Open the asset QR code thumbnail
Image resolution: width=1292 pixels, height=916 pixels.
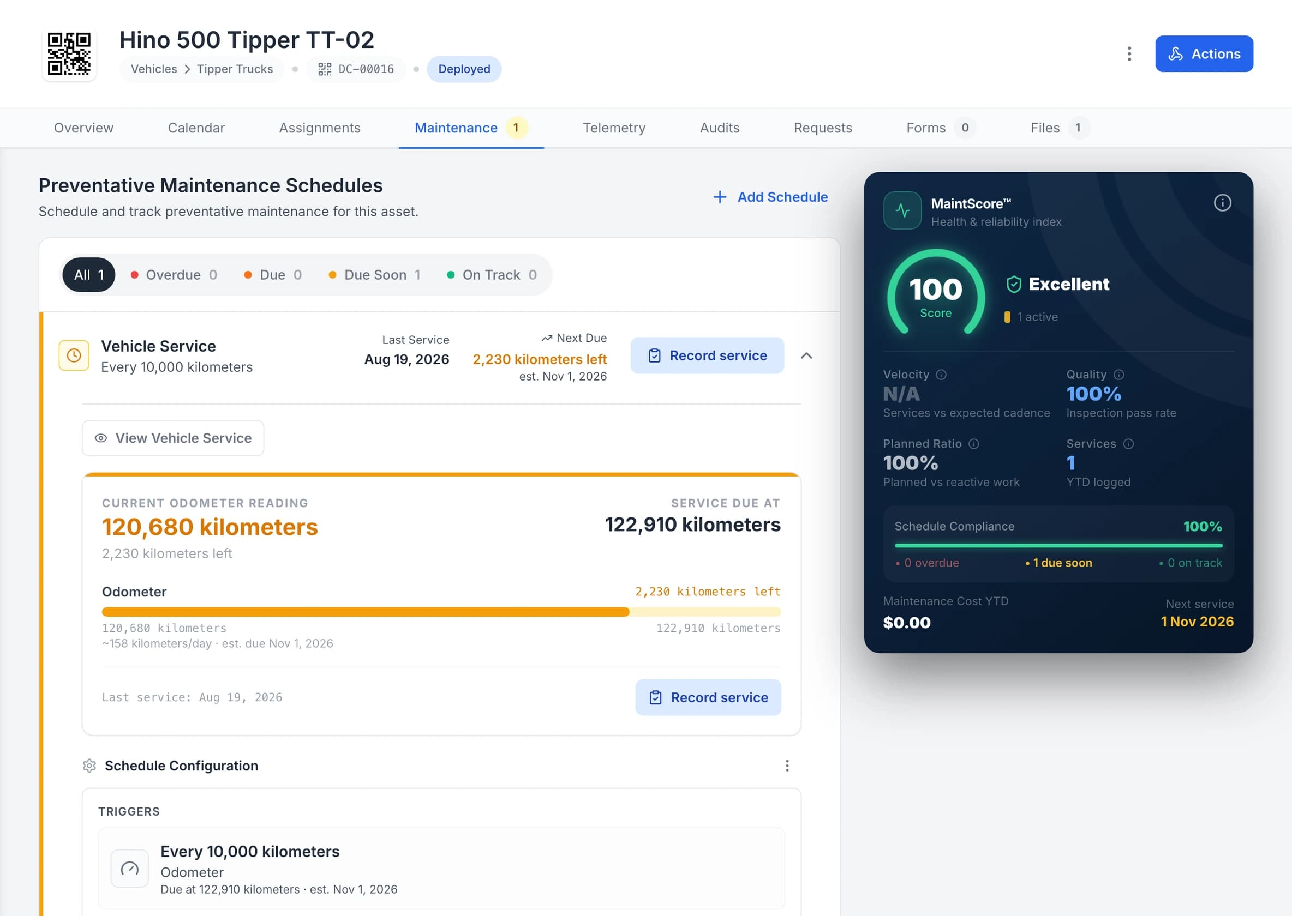click(69, 53)
